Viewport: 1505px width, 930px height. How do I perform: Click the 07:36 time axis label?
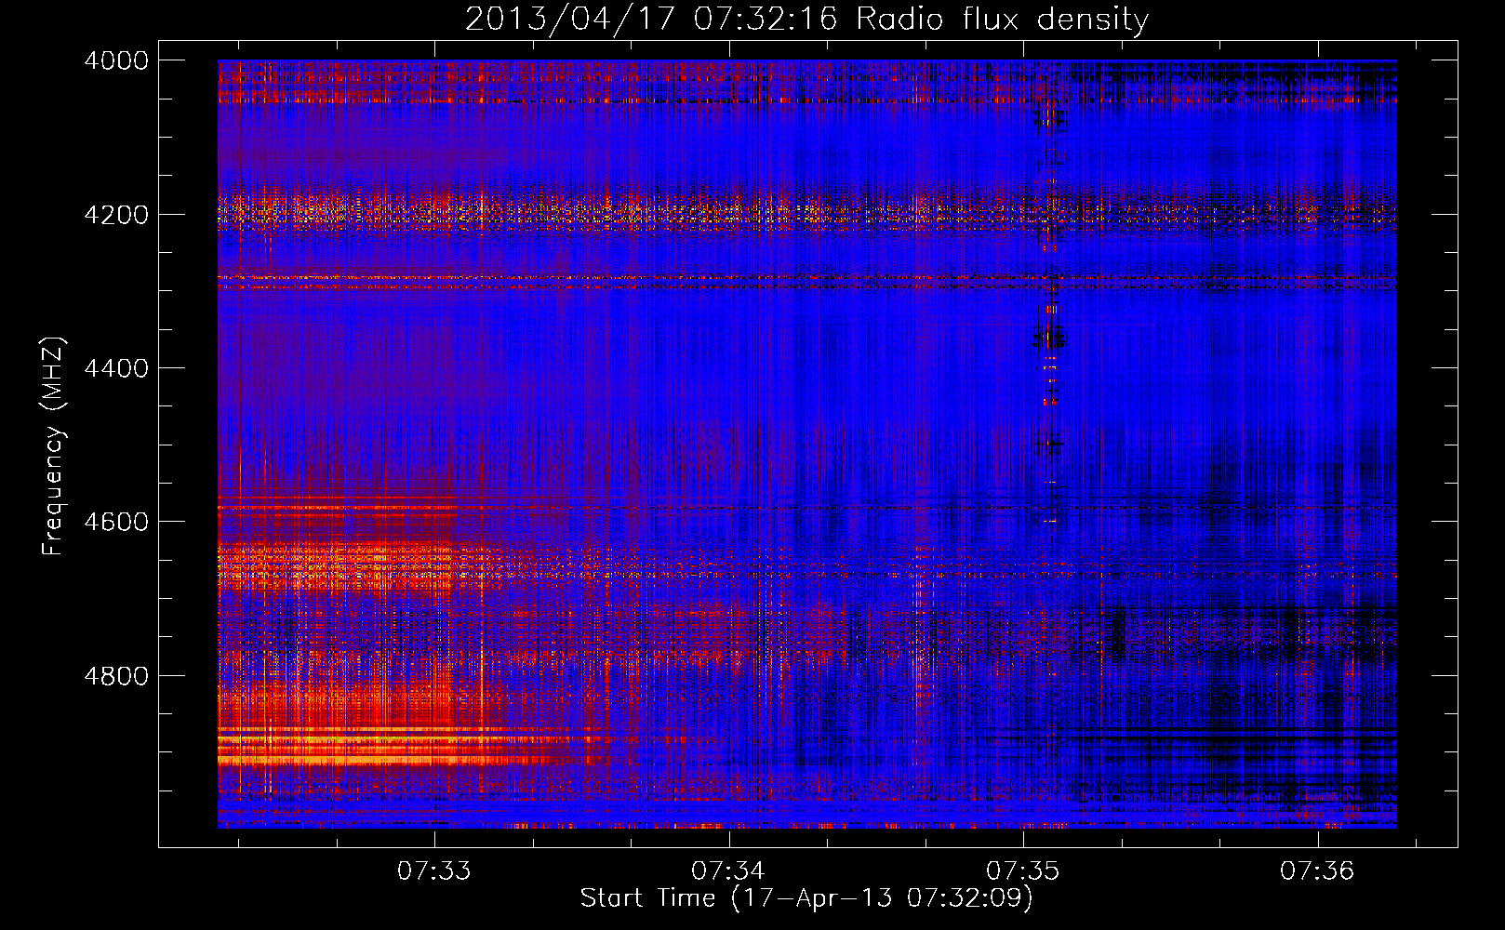[x=1317, y=871]
